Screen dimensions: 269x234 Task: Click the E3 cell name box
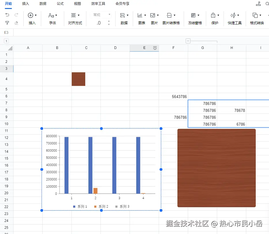[x=6, y=33]
